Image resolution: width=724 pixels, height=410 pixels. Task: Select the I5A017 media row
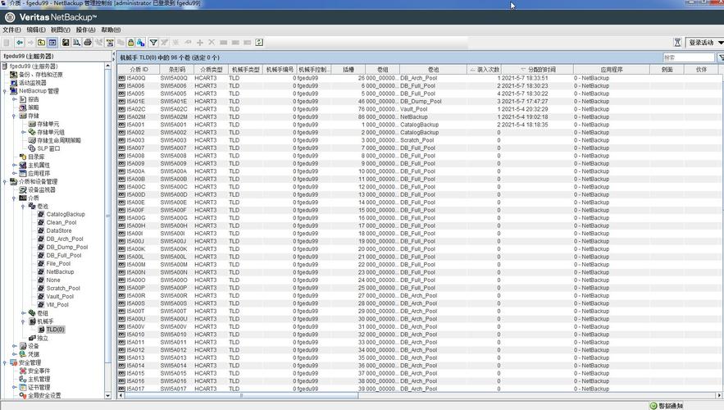coord(418,389)
